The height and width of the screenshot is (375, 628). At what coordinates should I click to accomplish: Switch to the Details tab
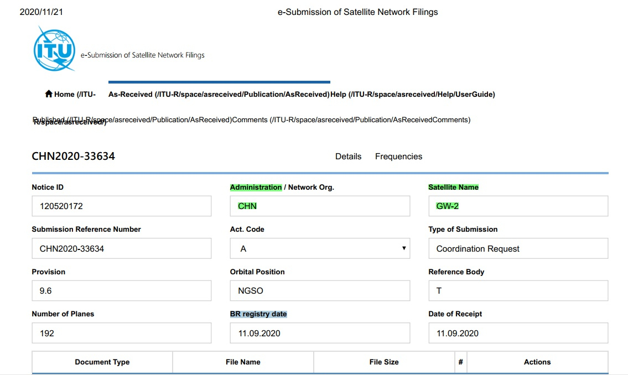[x=348, y=157]
